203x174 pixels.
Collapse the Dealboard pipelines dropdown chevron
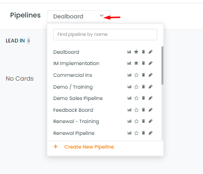(x=101, y=16)
